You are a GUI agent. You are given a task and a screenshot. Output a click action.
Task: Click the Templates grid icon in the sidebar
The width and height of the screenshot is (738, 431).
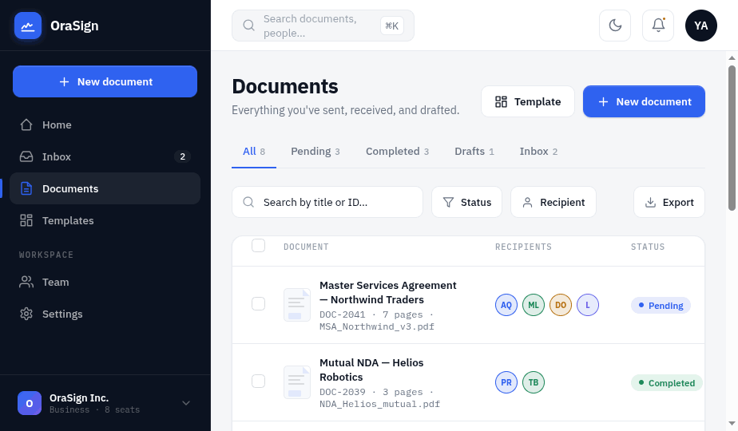26,220
